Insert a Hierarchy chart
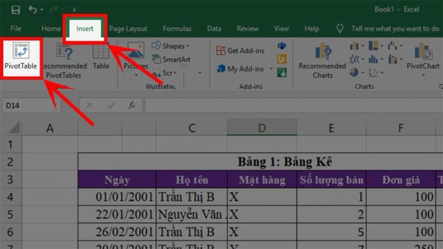The image size is (443, 249). click(x=376, y=46)
